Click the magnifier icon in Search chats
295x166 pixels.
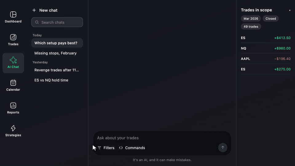tap(37, 22)
